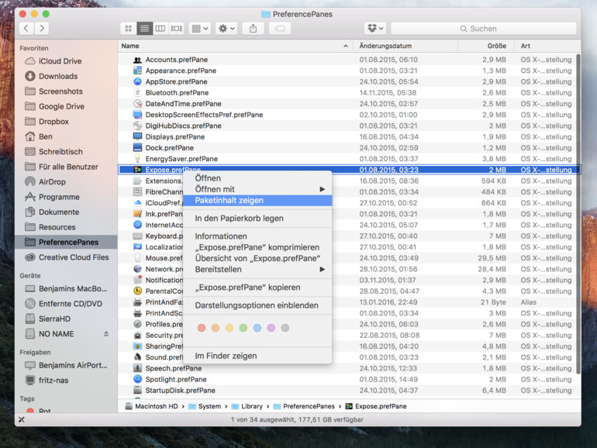The width and height of the screenshot is (597, 448).
Task: Open the Dropbox toolbar dropdown
Action: coord(374,29)
